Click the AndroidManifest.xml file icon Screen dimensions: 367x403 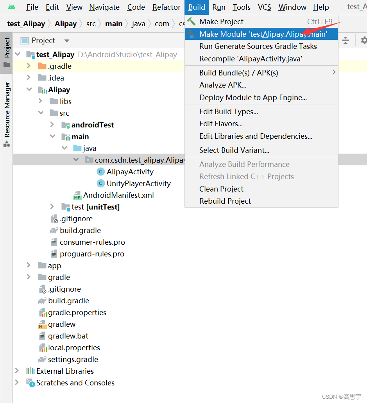tap(77, 195)
